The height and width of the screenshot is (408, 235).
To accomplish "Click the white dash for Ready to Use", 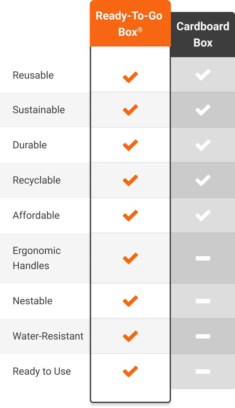I will [x=203, y=372].
